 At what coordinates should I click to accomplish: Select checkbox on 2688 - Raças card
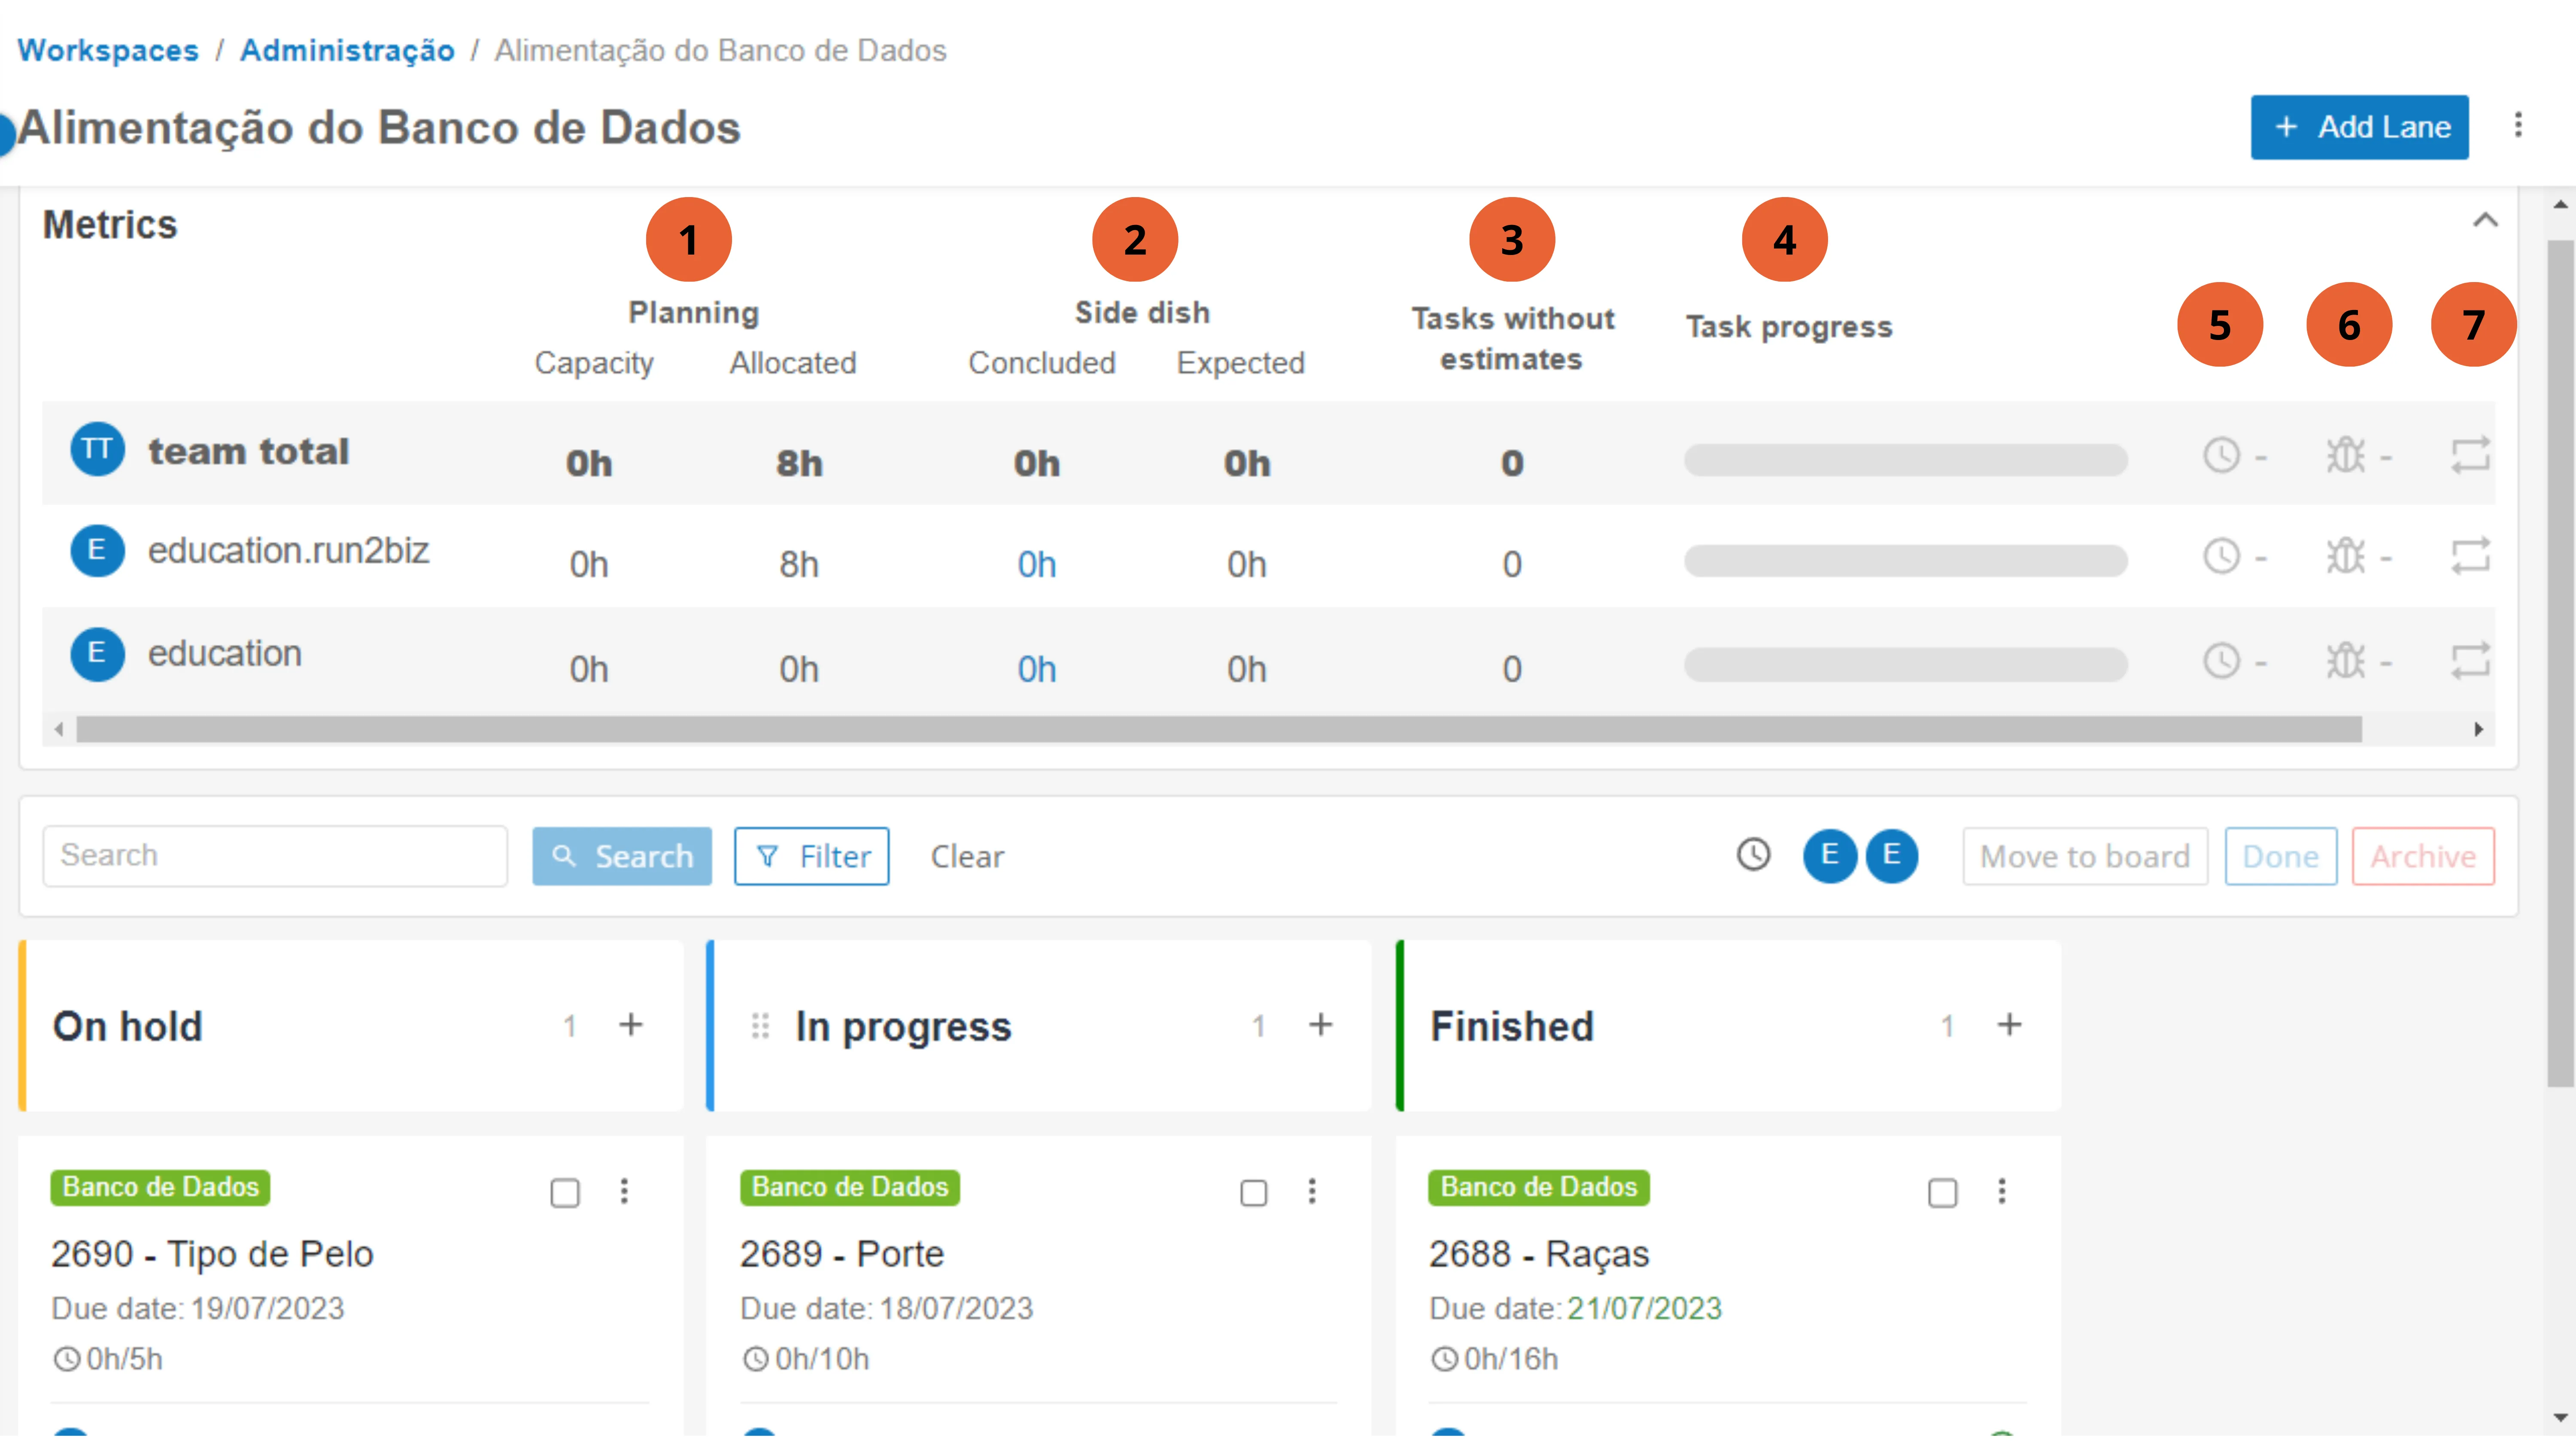point(1942,1193)
